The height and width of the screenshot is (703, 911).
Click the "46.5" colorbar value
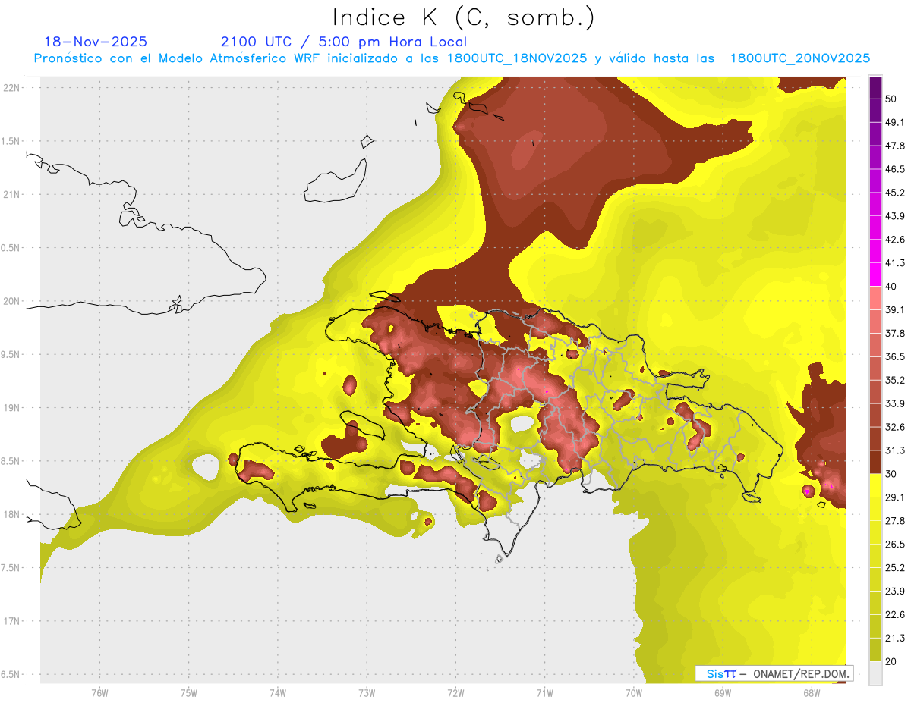895,169
